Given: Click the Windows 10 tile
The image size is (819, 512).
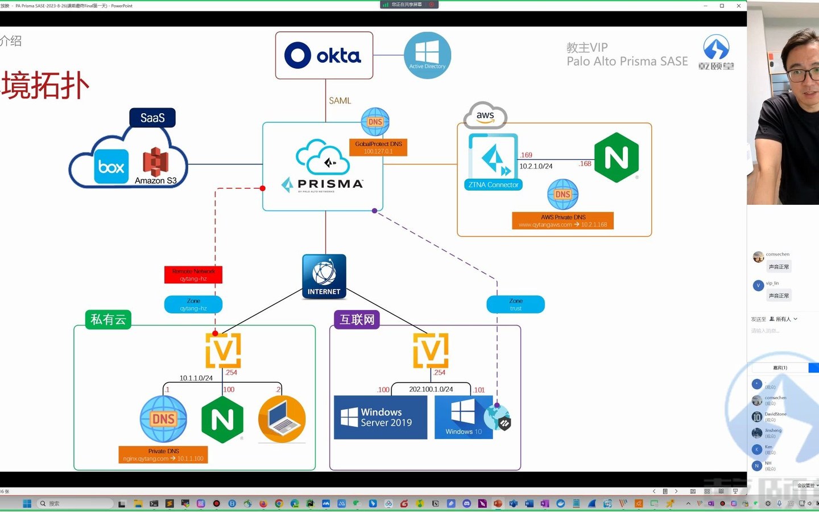Looking at the screenshot, I should click(464, 418).
